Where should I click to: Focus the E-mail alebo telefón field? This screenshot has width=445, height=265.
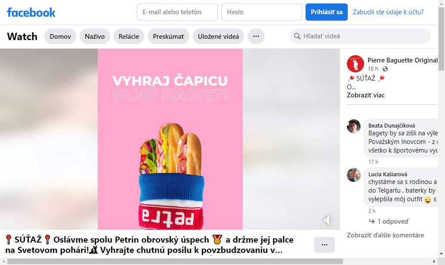[177, 12]
